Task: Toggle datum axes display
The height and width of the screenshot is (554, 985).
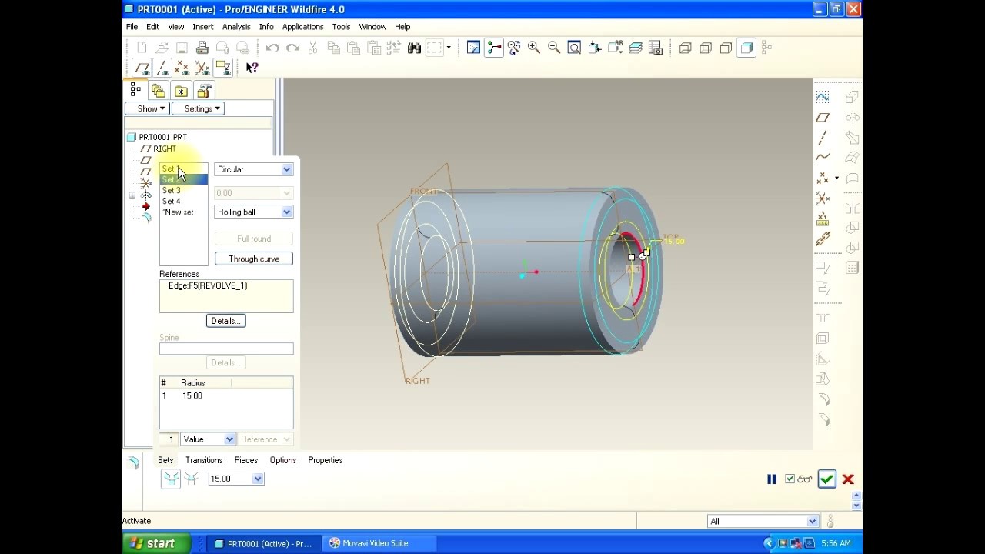Action: 162,68
